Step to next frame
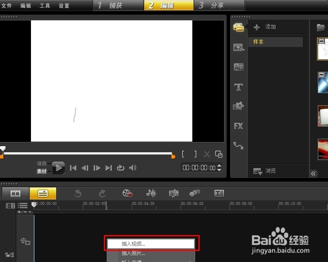 (97, 168)
